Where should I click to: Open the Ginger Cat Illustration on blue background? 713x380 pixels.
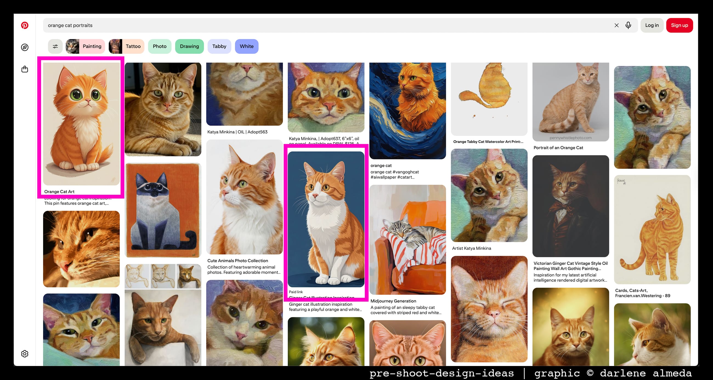coord(326,219)
